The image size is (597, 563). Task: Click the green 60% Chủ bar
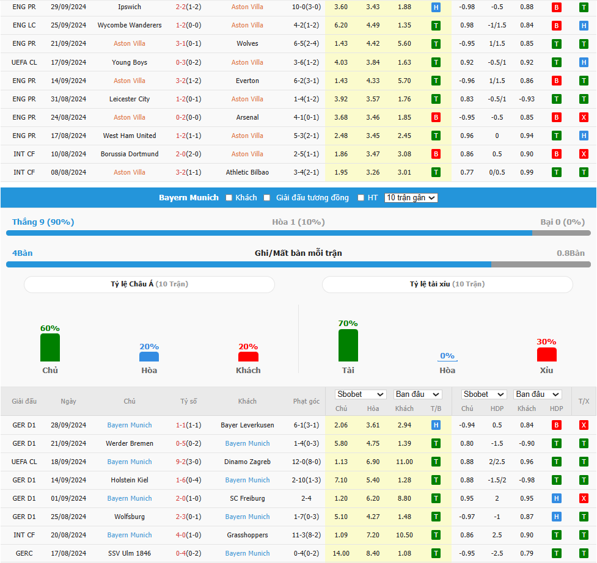tap(50, 347)
